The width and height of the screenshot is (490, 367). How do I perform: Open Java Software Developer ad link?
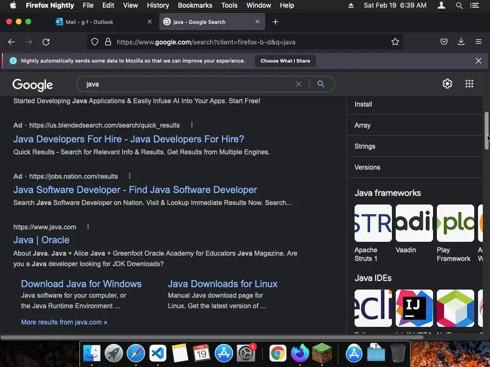point(135,190)
